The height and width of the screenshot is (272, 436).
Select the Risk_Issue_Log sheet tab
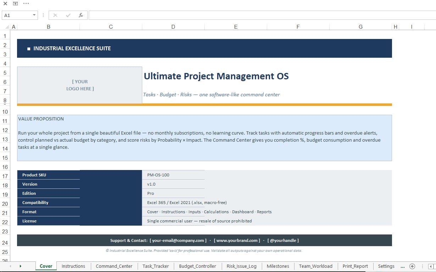(x=242, y=266)
